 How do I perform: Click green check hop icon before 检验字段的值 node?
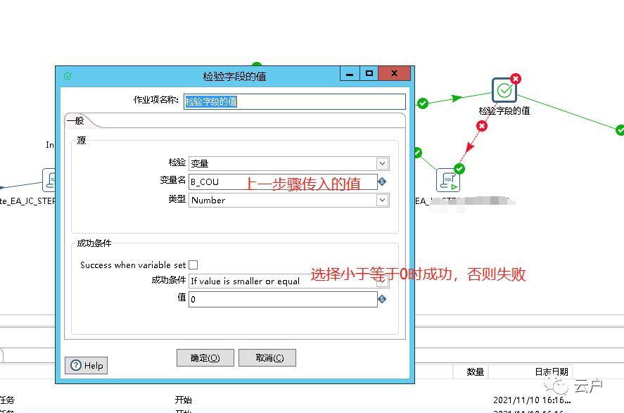click(423, 103)
